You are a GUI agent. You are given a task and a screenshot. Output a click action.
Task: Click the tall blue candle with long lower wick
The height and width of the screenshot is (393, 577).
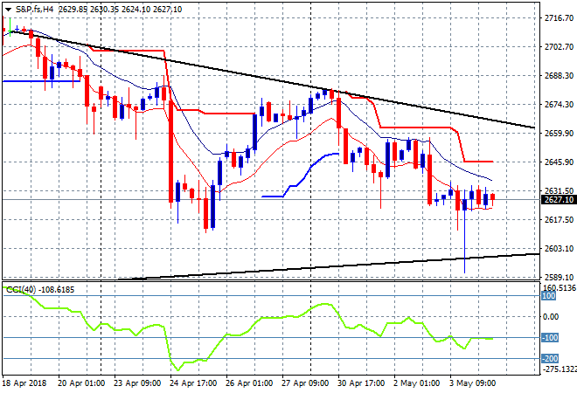465,231
